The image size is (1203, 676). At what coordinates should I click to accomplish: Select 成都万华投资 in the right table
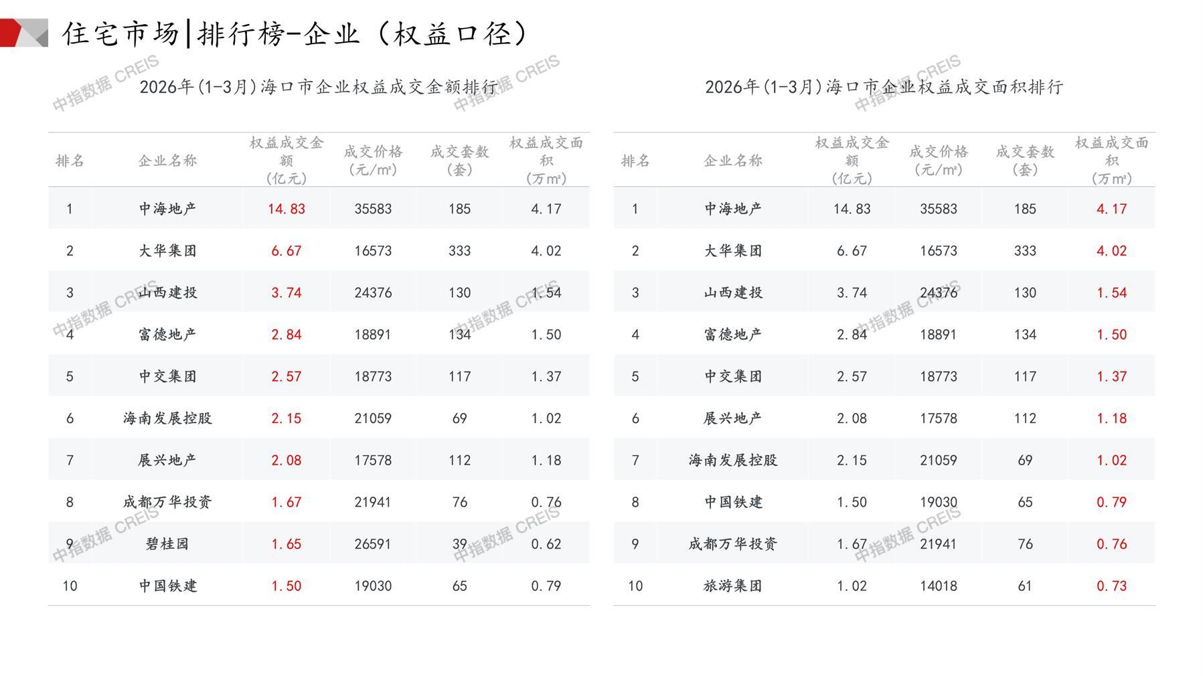point(733,544)
